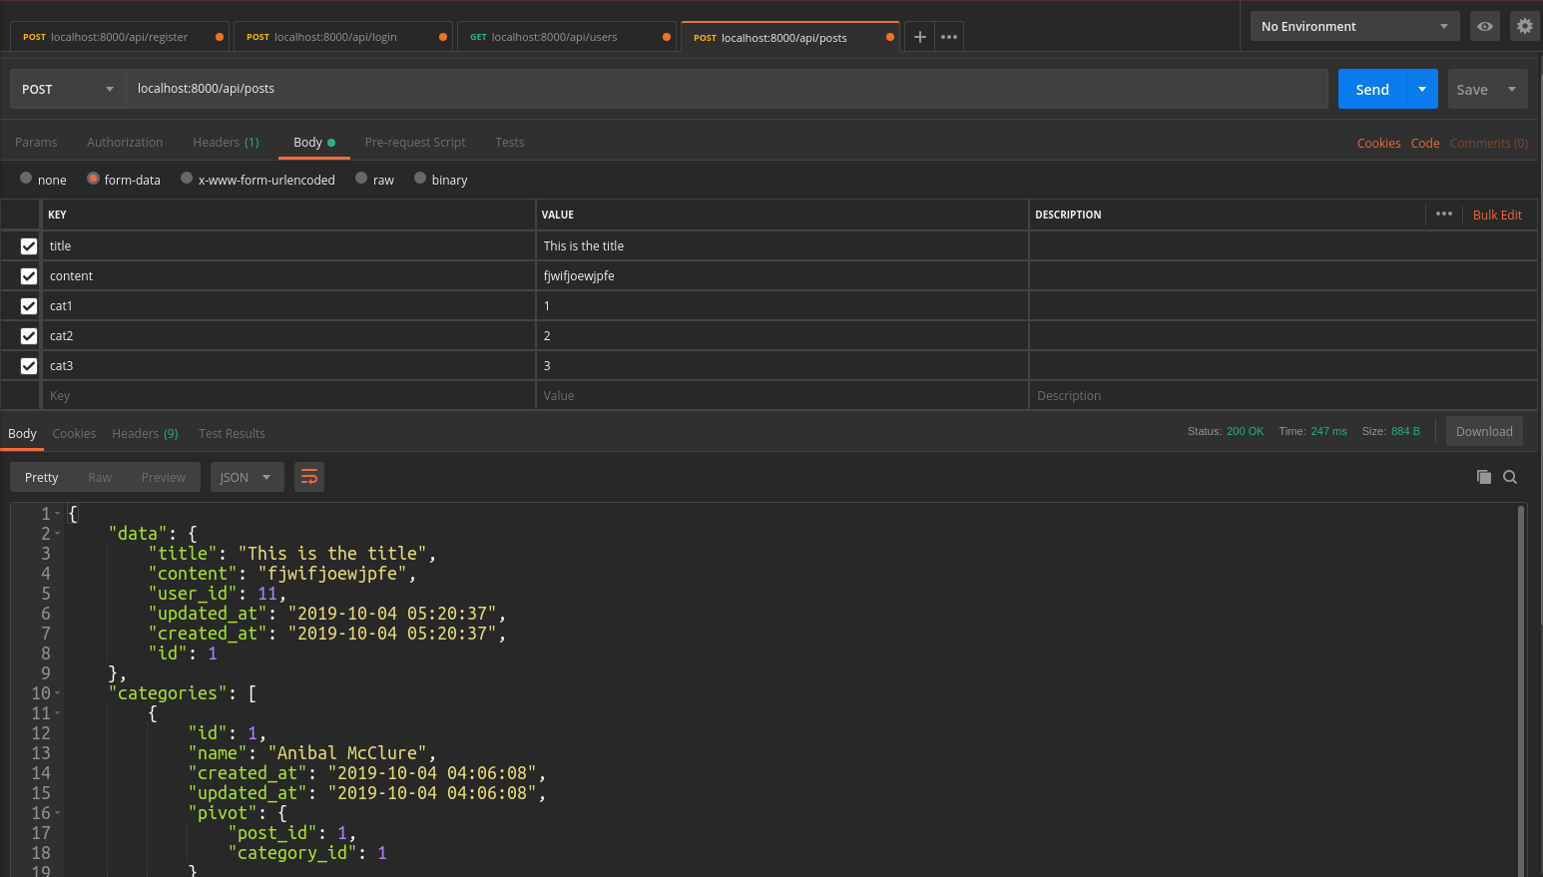Open response Cookies tab
The height and width of the screenshot is (877, 1543).
click(x=74, y=434)
